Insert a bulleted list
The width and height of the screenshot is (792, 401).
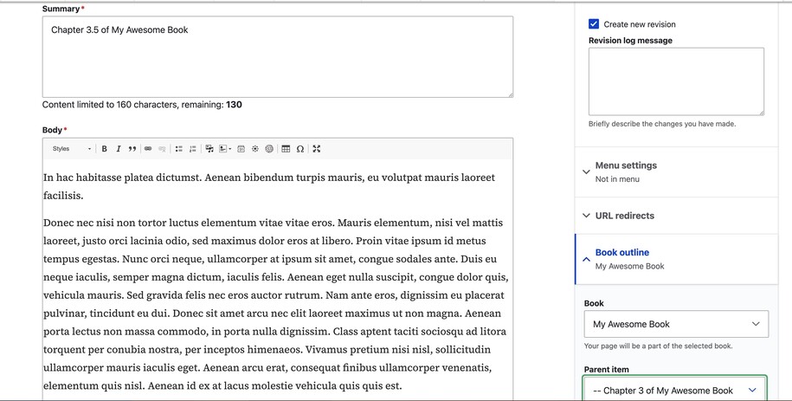click(x=179, y=149)
